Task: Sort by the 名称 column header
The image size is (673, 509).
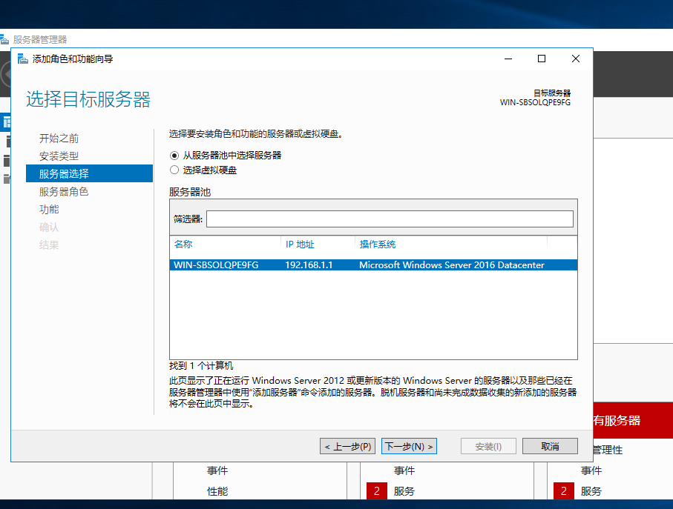Action: coord(183,244)
